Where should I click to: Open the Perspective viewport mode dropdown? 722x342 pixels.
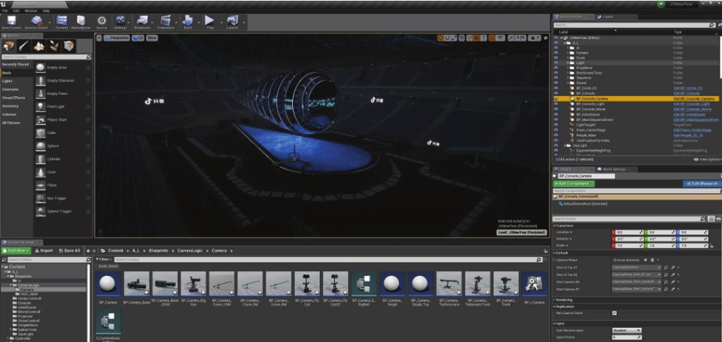(x=115, y=37)
